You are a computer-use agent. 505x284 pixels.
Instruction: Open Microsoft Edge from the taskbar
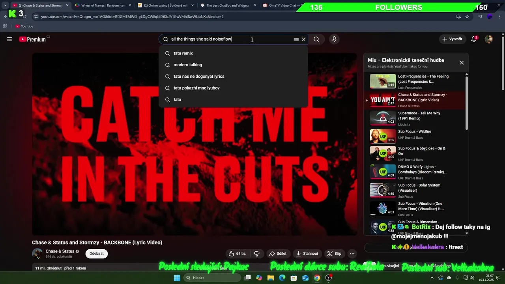282,278
